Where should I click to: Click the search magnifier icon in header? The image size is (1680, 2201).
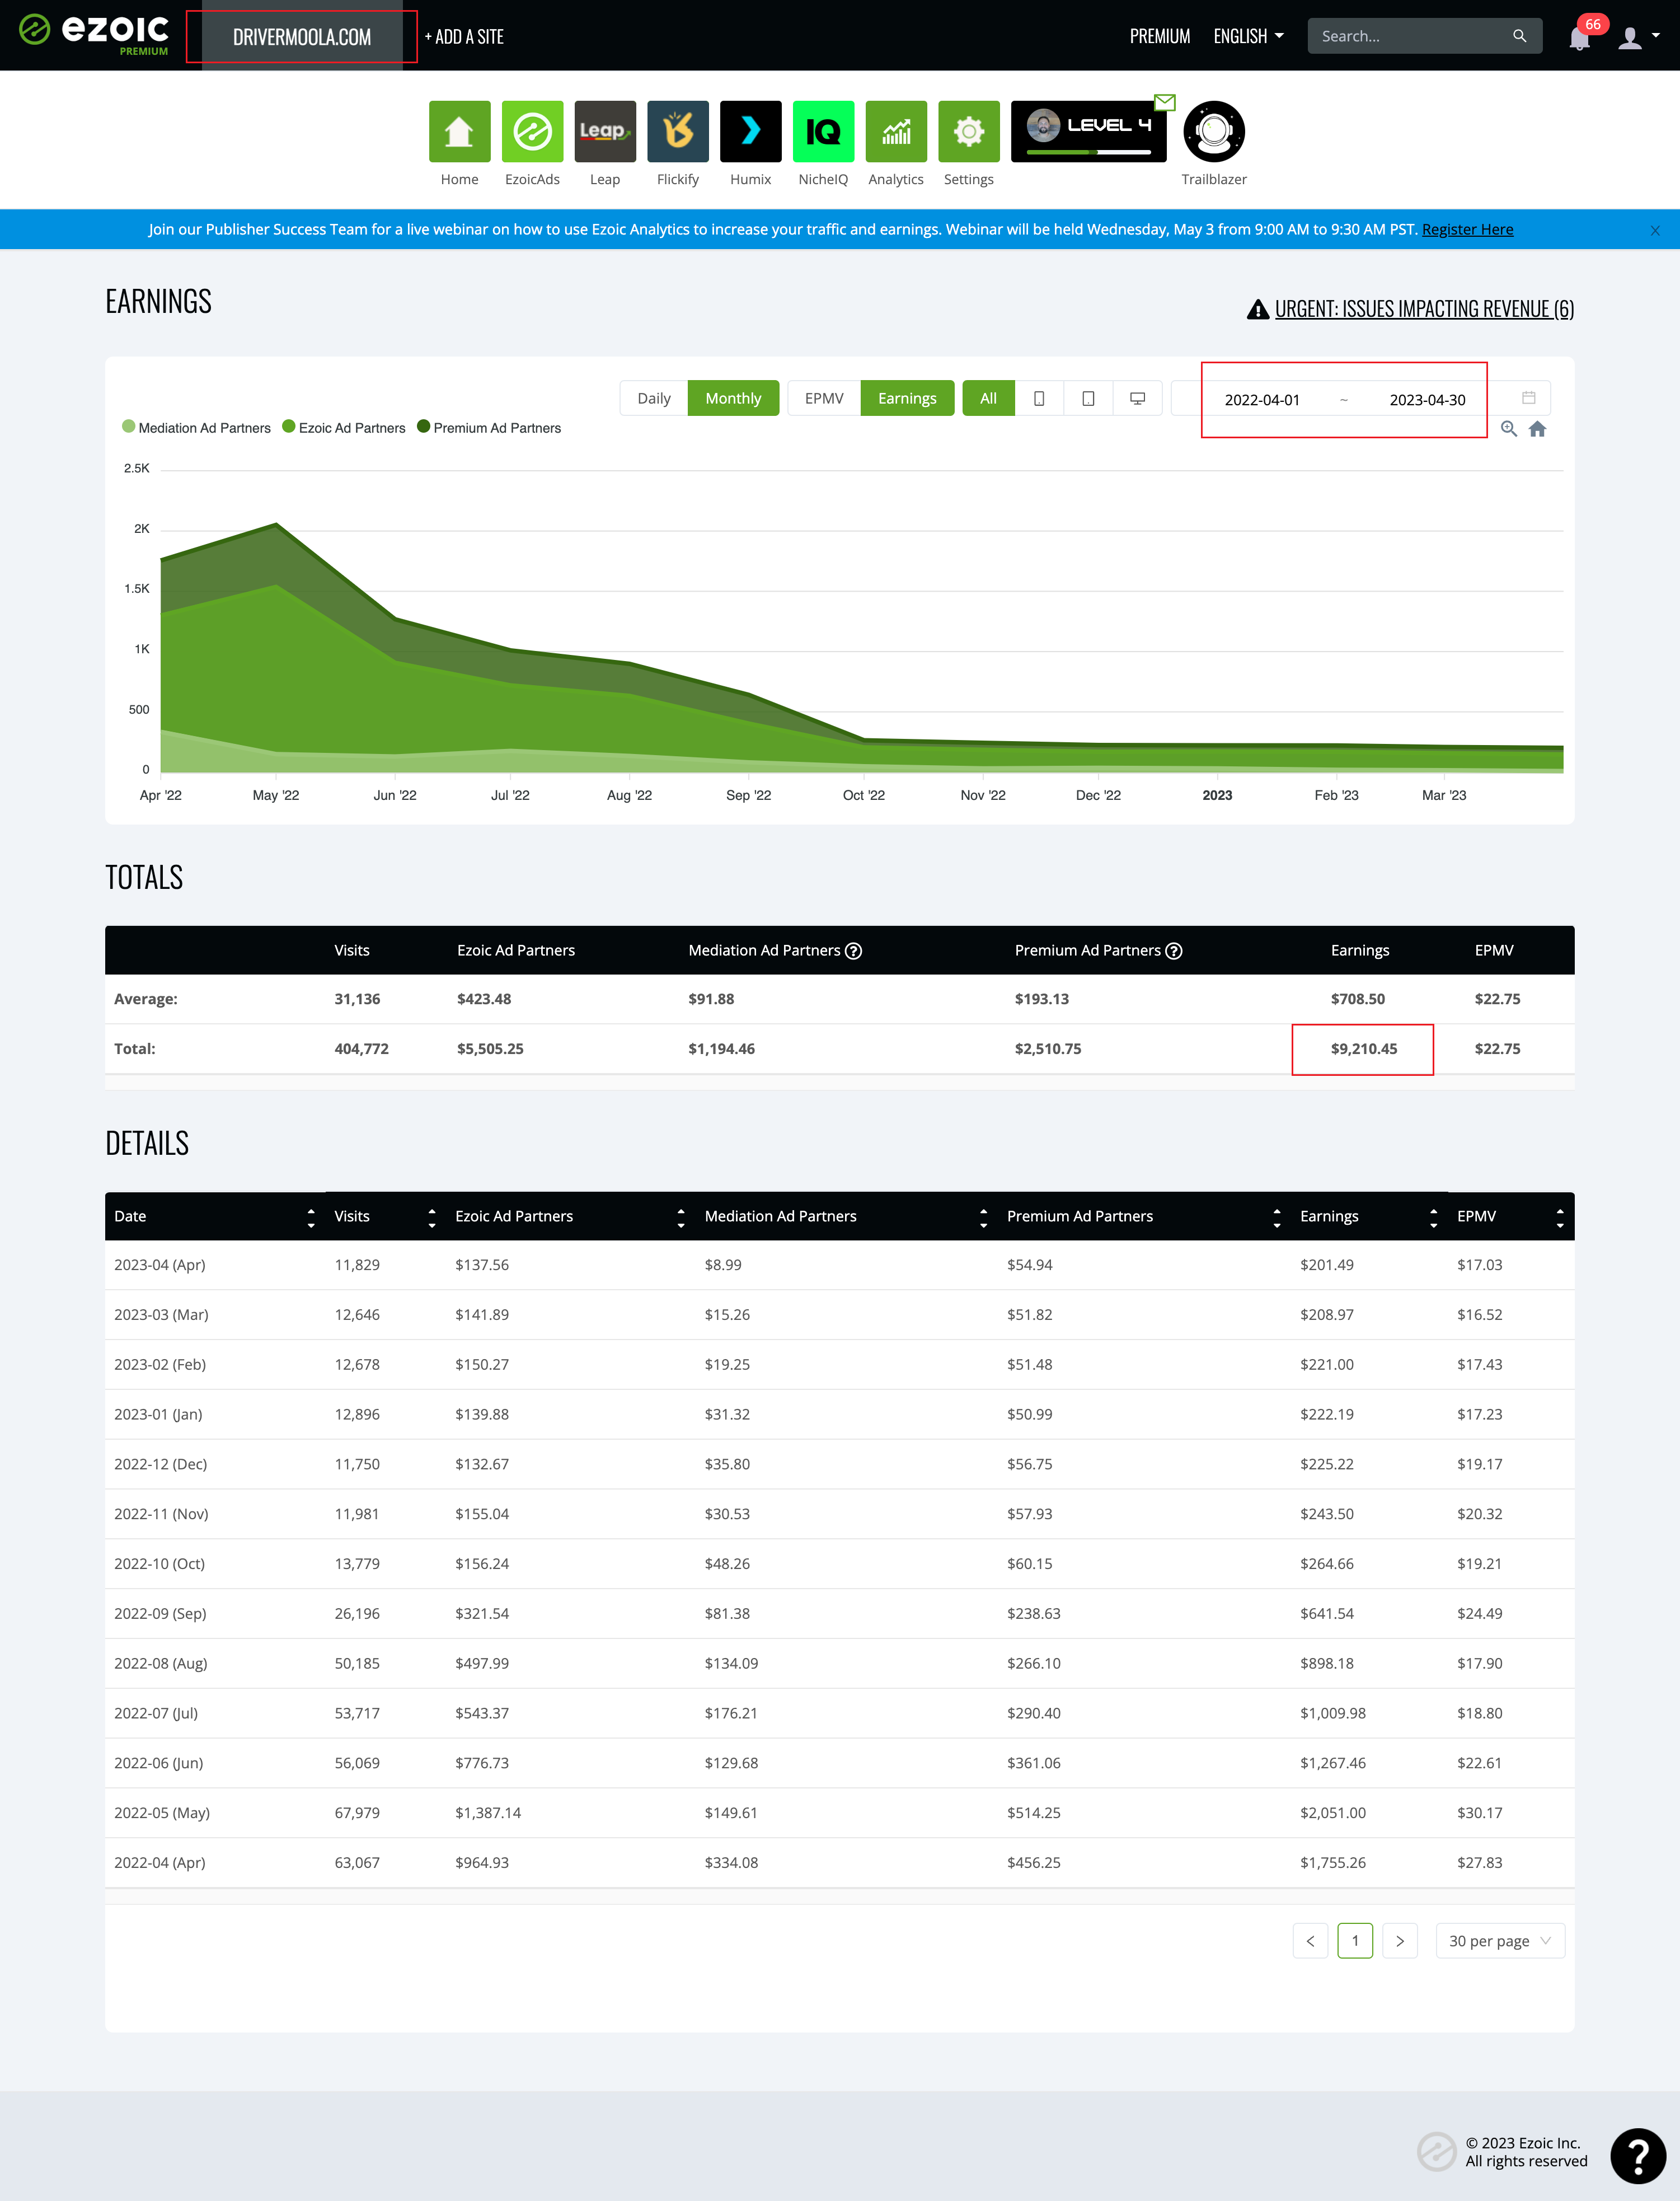pos(1519,36)
